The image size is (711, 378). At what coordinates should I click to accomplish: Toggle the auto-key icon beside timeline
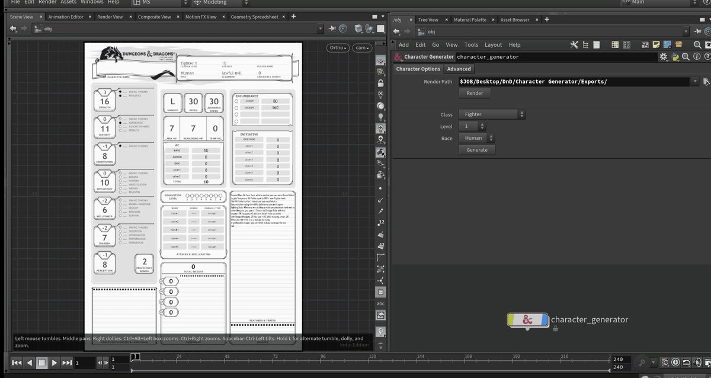[642, 362]
